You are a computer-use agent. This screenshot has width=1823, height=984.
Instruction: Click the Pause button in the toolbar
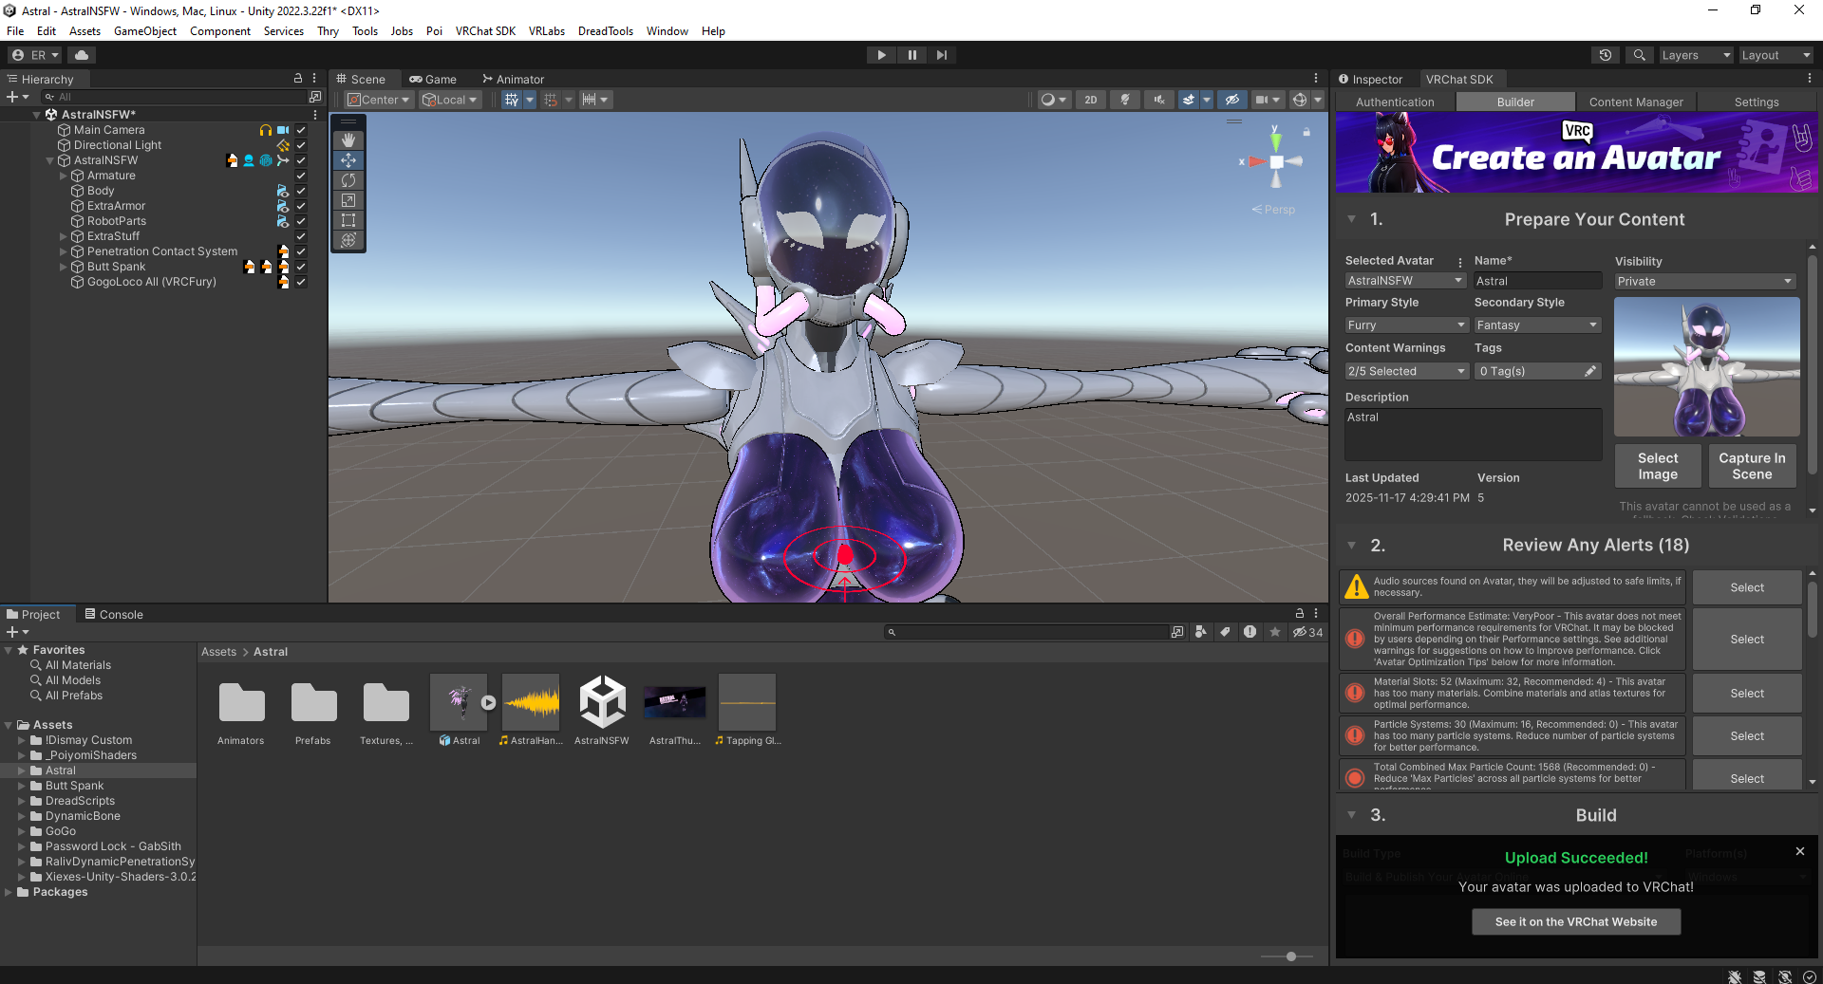point(912,55)
